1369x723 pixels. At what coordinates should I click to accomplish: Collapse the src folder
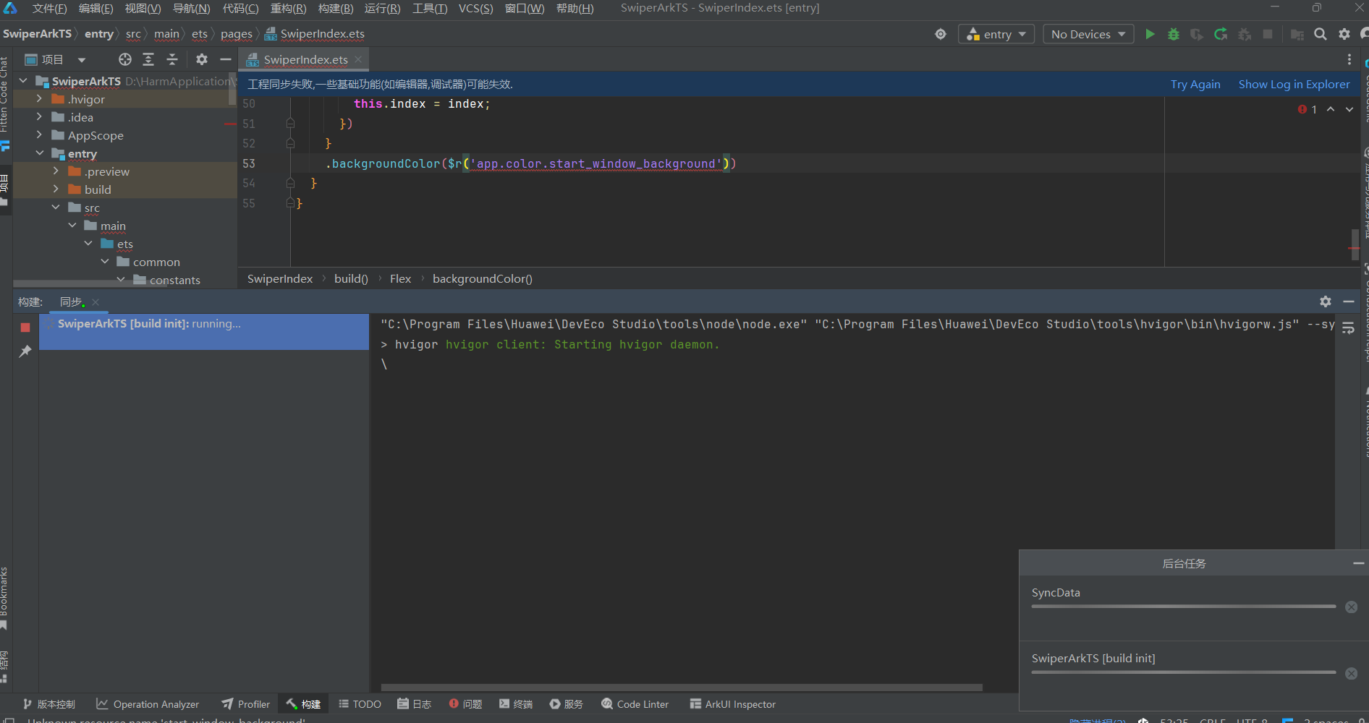(x=56, y=208)
